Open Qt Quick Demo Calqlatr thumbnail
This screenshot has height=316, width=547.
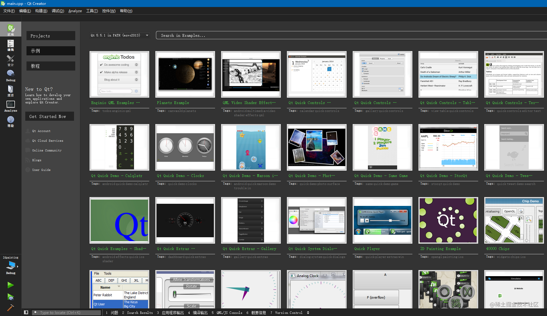click(x=119, y=147)
